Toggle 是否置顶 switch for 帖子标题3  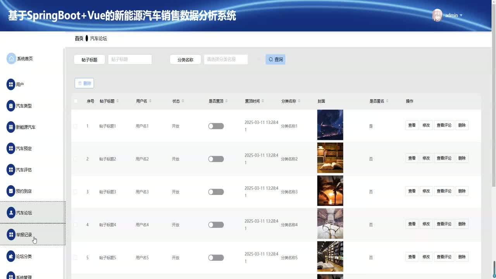pos(216,192)
